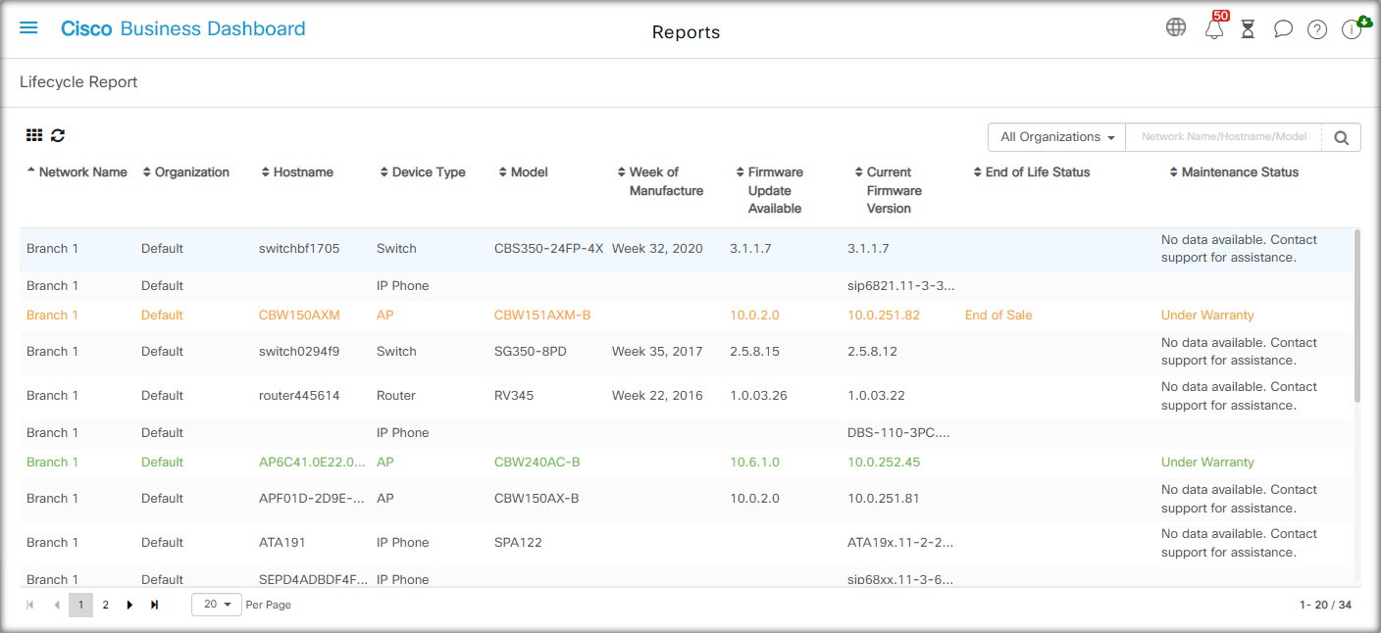Open the All Organizations dropdown
The image size is (1381, 633).
(1057, 138)
